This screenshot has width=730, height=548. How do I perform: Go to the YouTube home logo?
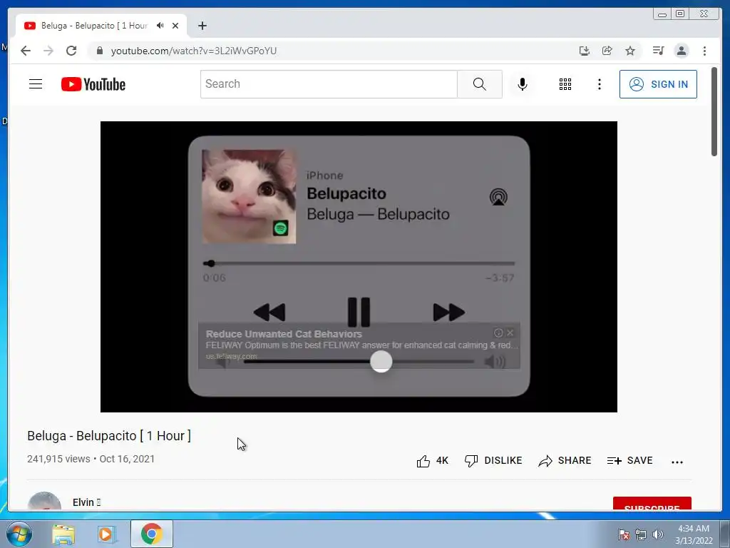[93, 84]
